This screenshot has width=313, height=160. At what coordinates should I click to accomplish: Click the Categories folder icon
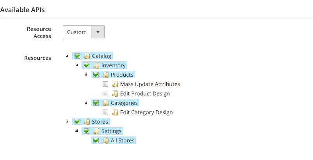(x=106, y=103)
